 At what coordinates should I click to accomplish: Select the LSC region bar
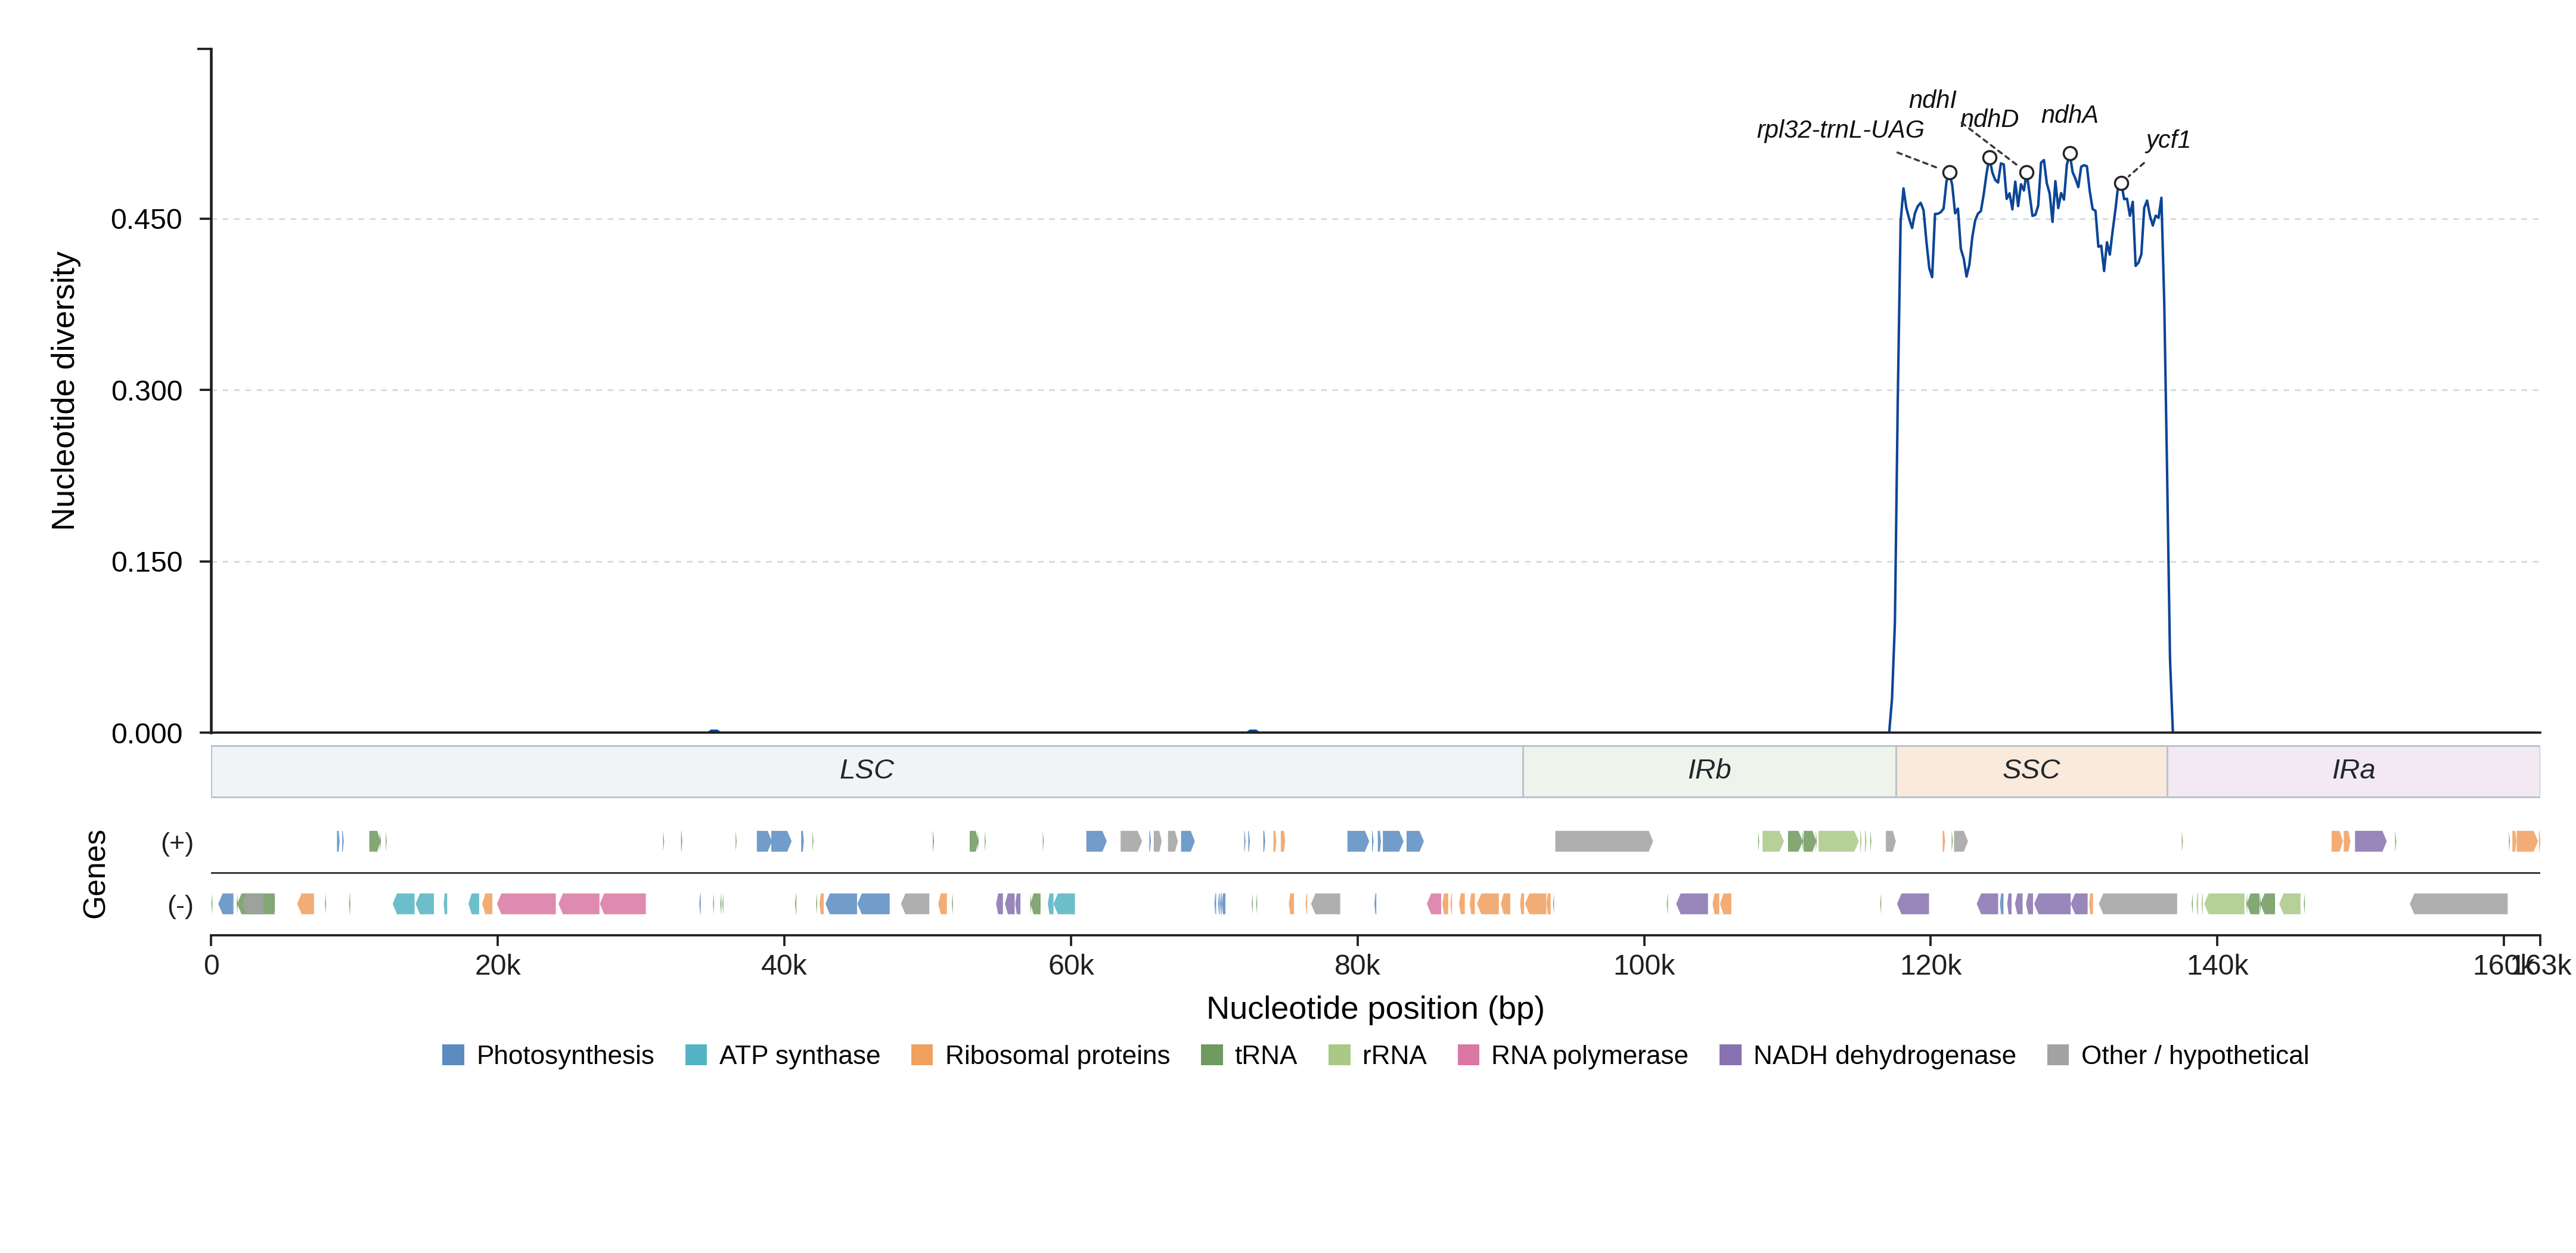click(867, 771)
